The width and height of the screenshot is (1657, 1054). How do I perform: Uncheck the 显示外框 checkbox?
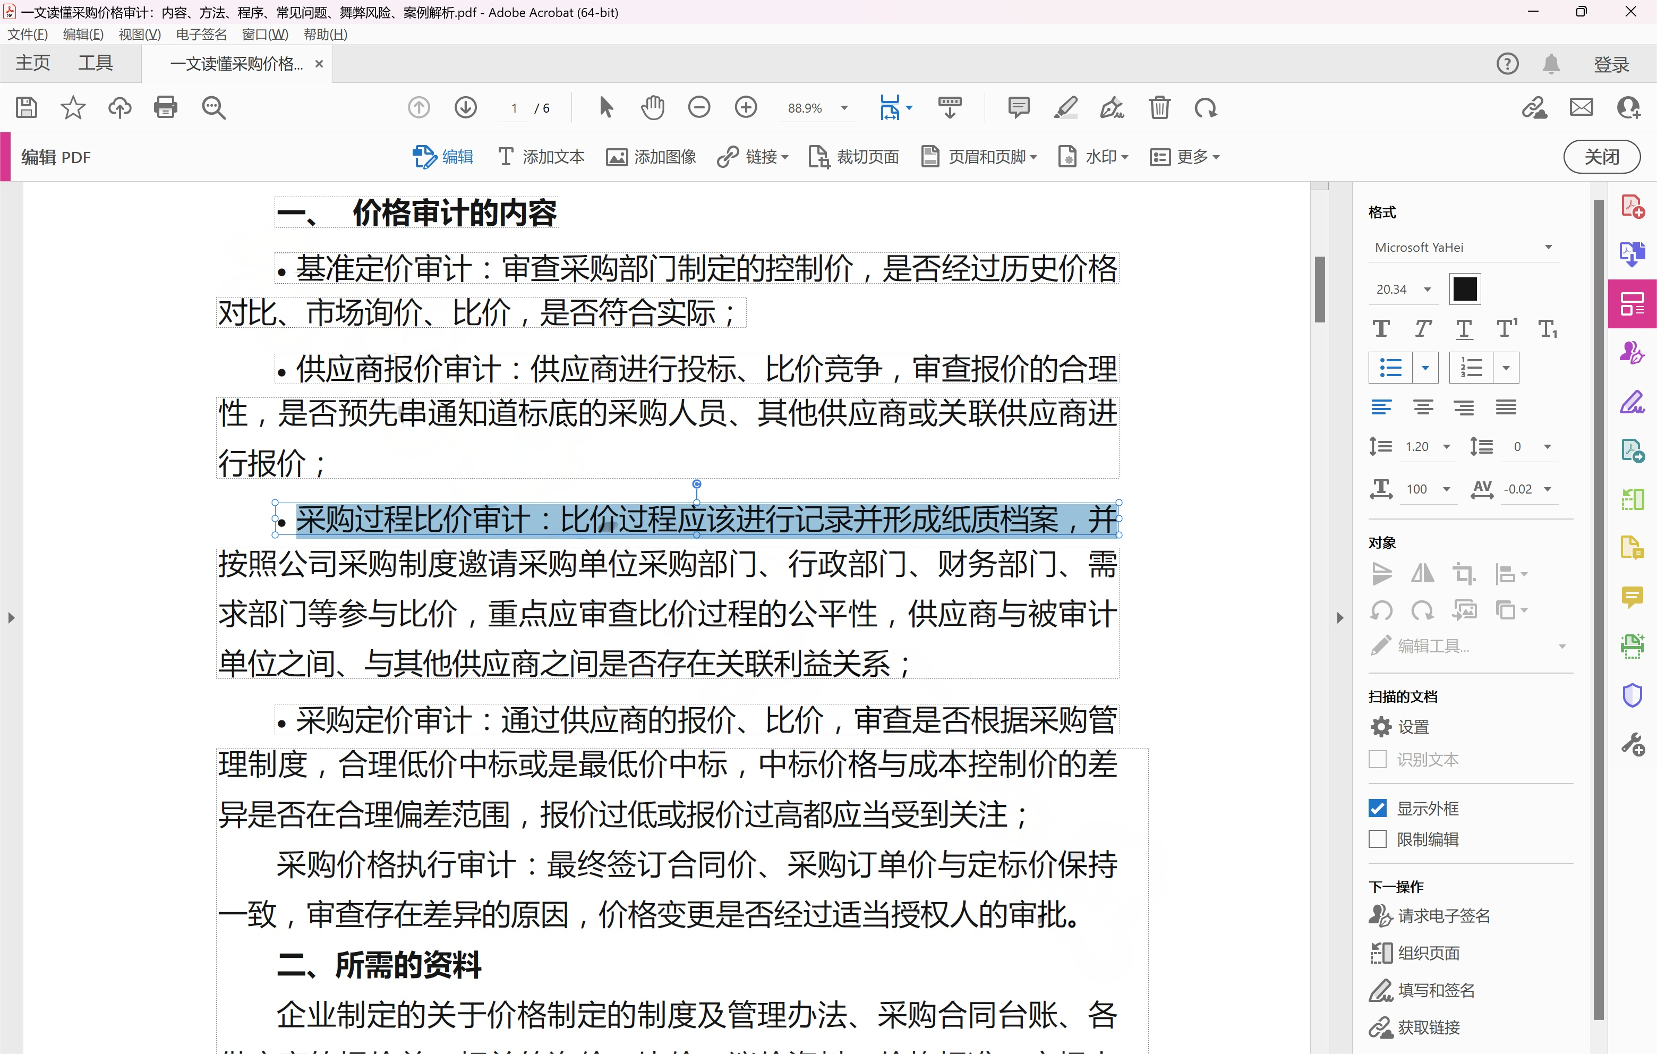(x=1378, y=808)
